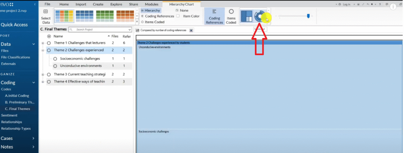
Task: Select the Items Coded ribbon button
Action: pyautogui.click(x=231, y=17)
